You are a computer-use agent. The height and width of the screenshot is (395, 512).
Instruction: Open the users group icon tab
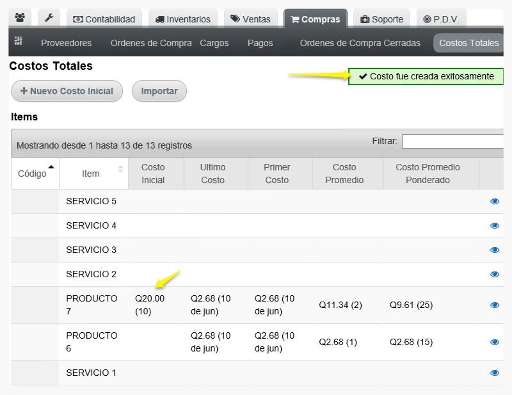pos(20,18)
